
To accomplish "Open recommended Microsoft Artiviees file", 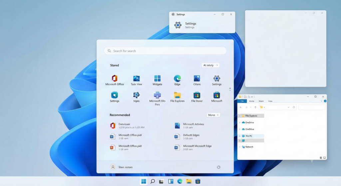I will pyautogui.click(x=189, y=125).
